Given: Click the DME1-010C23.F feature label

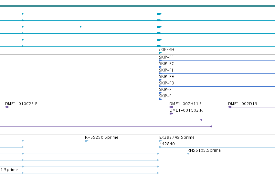Looking at the screenshot, I should tap(21, 104).
